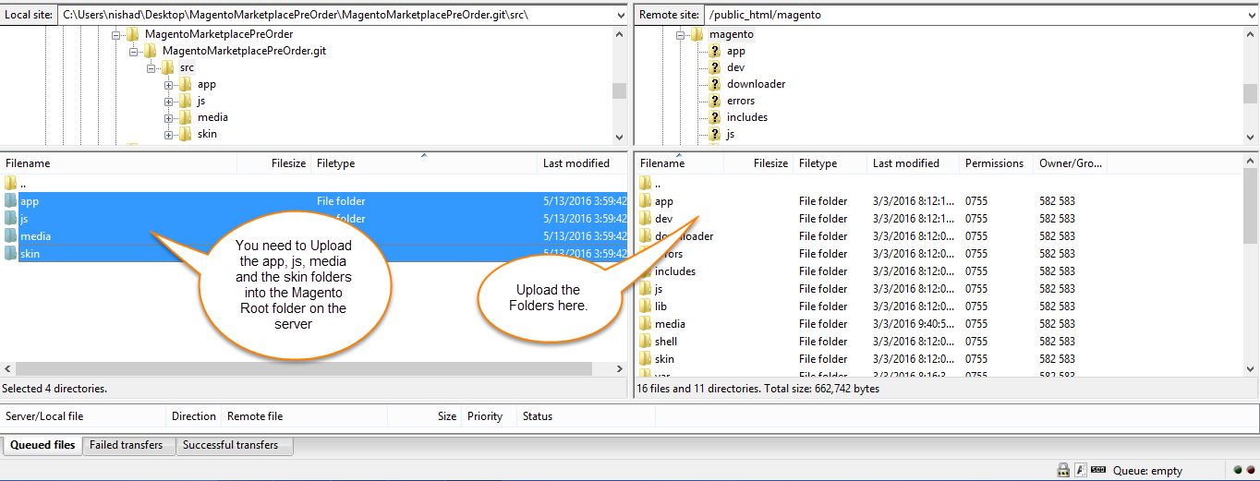Click the parent directory icon in local file list
The width and height of the screenshot is (1260, 481).
tap(11, 183)
